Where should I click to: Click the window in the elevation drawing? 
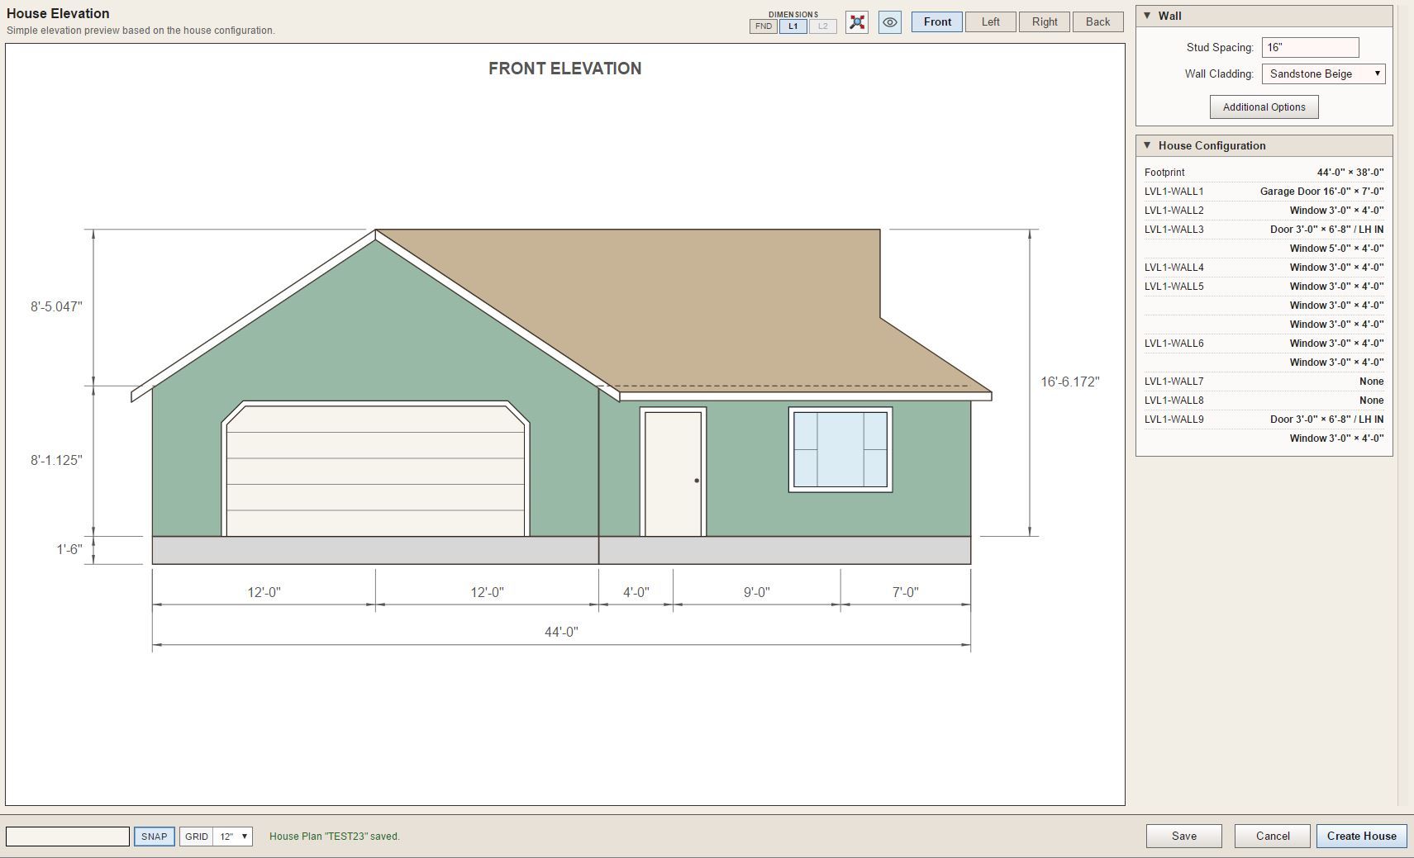coord(840,449)
